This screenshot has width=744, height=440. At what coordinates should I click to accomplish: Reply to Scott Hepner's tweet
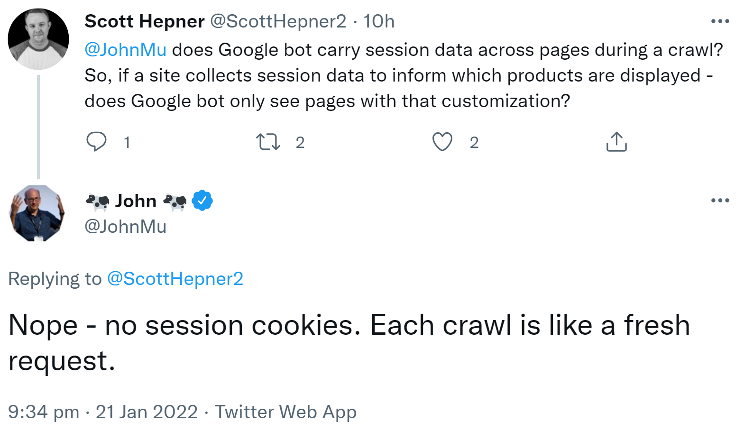[x=96, y=141]
